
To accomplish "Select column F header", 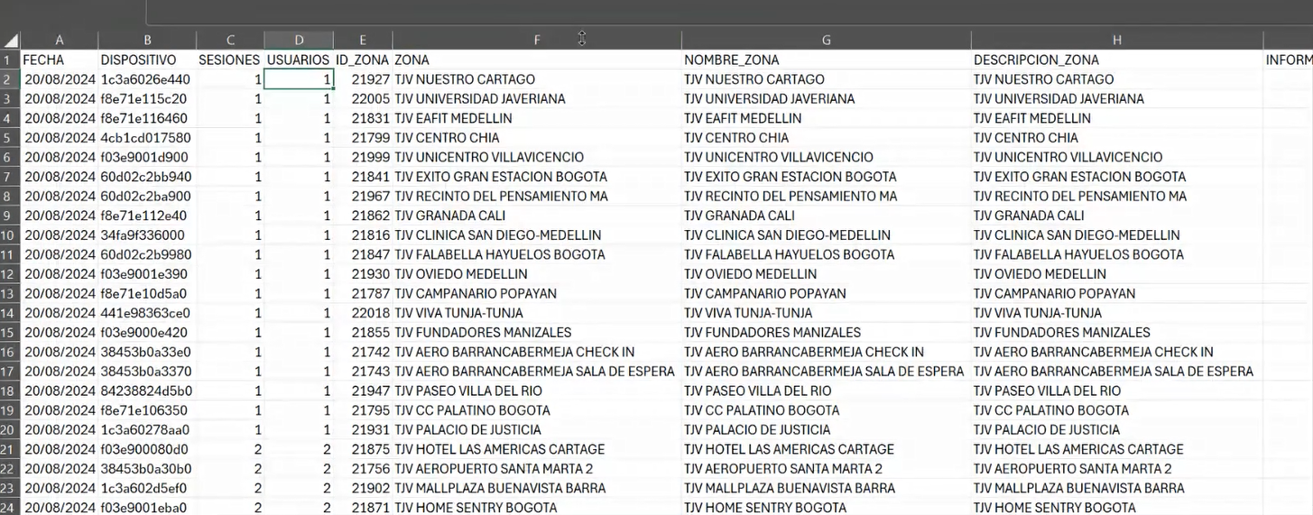I will (x=537, y=40).
